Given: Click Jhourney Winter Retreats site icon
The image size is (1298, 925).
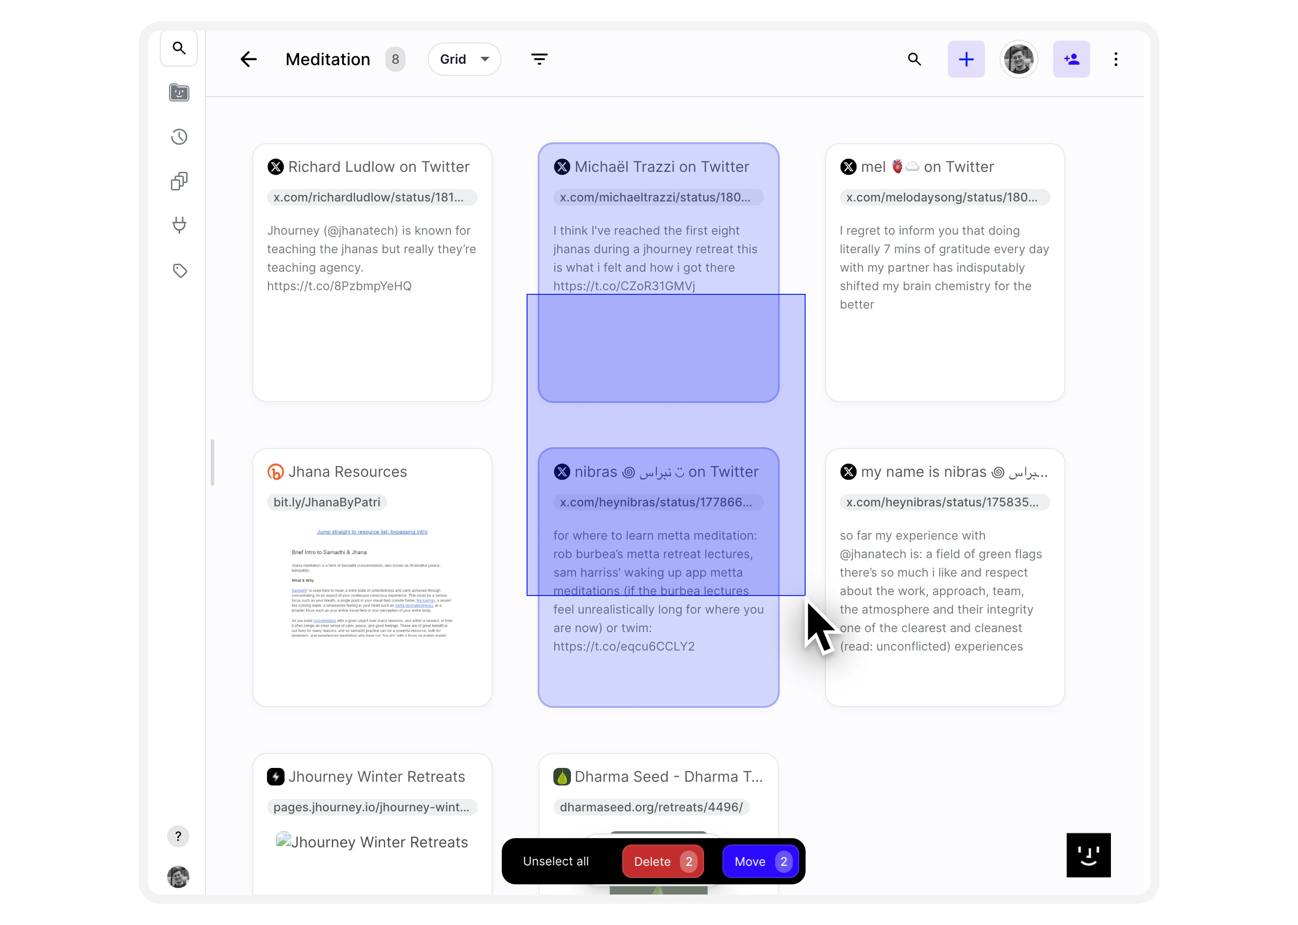Looking at the screenshot, I should [276, 777].
